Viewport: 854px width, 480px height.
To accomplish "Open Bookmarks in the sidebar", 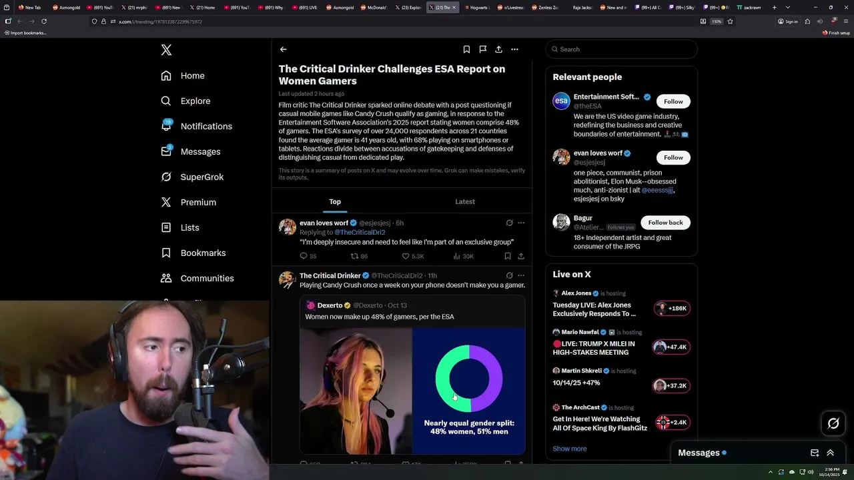I will [193, 253].
